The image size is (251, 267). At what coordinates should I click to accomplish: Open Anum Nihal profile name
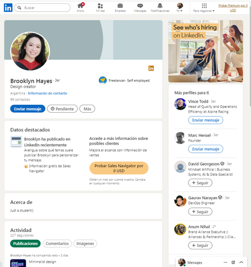[x=199, y=227]
